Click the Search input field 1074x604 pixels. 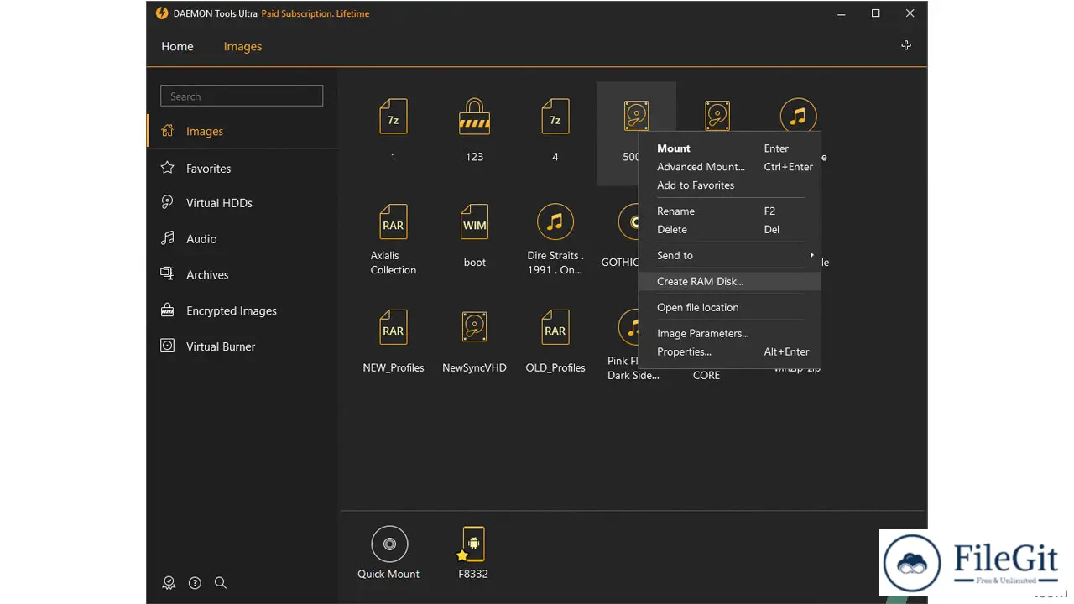tap(242, 96)
